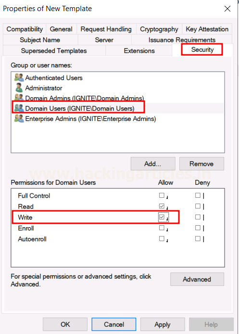Screen dimensions: 239x334
Task: Apply the template changes
Action: click(x=163, y=324)
